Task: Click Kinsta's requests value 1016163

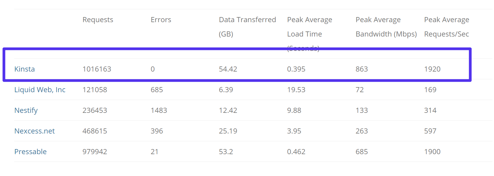Action: click(x=97, y=69)
